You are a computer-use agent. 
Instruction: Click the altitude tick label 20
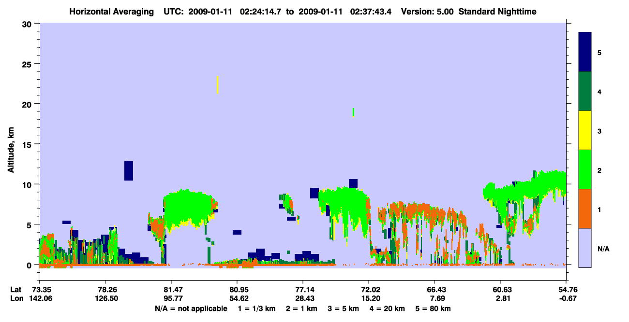(28, 104)
